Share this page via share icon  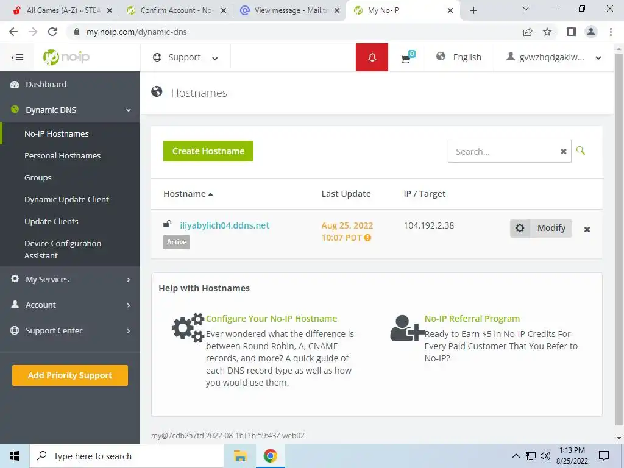click(528, 32)
